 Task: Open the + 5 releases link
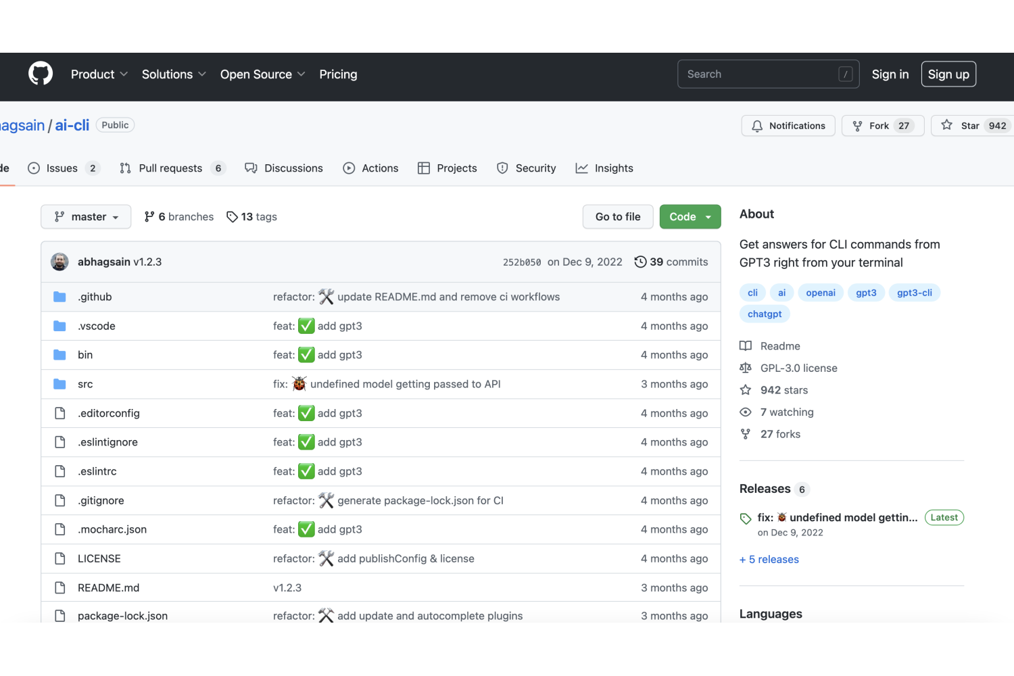click(769, 559)
